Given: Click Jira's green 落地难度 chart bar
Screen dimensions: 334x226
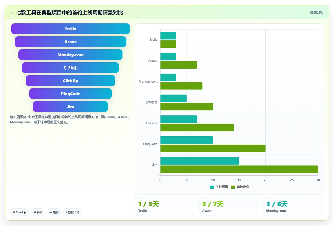Looking at the screenshot, I should tap(239, 169).
